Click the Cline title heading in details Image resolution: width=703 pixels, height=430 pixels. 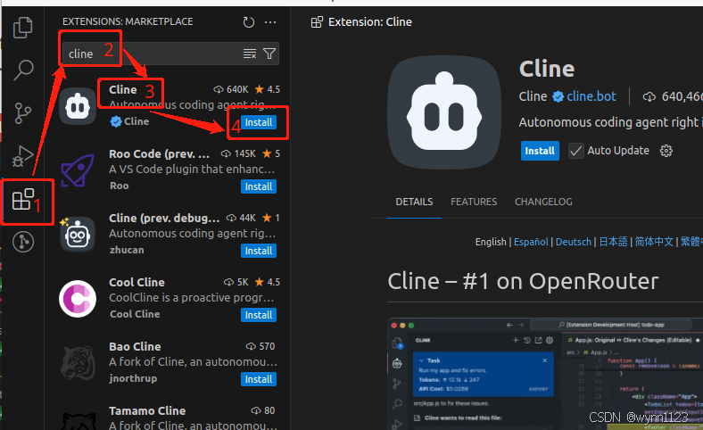tap(547, 70)
